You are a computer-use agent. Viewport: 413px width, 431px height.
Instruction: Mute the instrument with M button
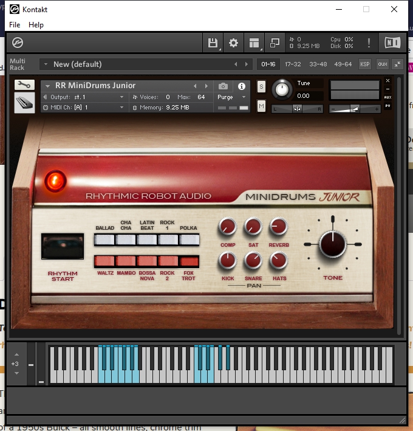tap(261, 106)
